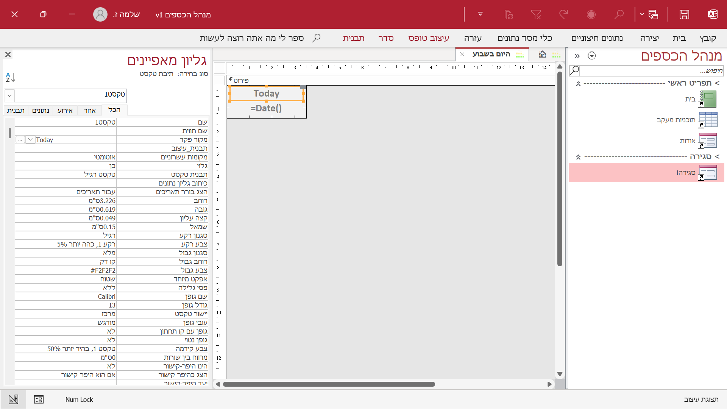The height and width of the screenshot is (409, 727).
Task: Click the magnifier search icon in the title bar
Action: coord(619,14)
